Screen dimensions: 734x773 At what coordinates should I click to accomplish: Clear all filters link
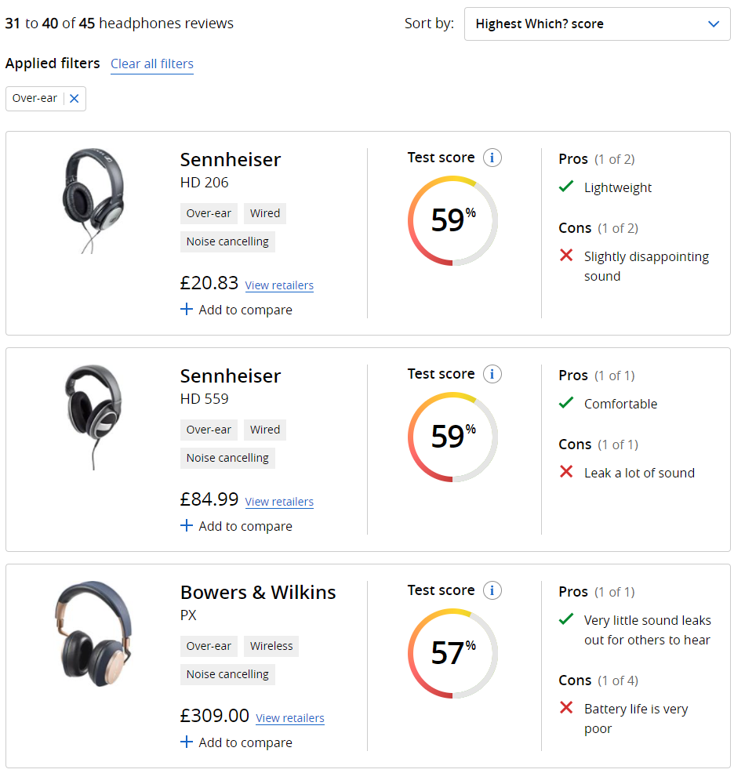(x=152, y=64)
